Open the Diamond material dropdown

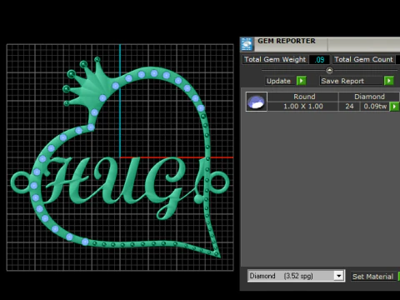[x=338, y=276]
